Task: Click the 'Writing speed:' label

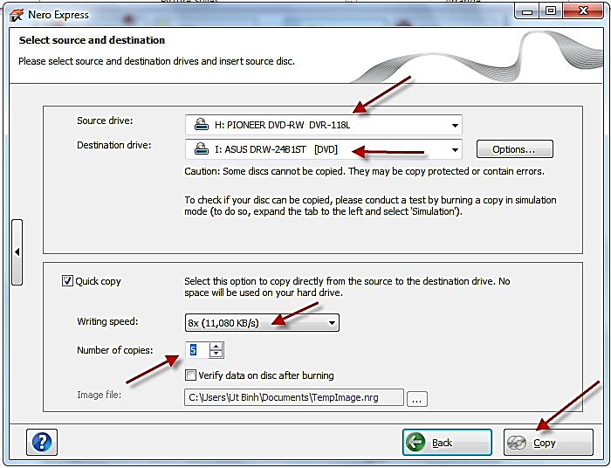Action: coord(107,321)
